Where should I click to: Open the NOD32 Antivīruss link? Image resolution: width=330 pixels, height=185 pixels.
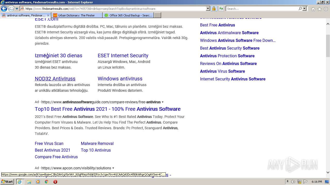(55, 79)
